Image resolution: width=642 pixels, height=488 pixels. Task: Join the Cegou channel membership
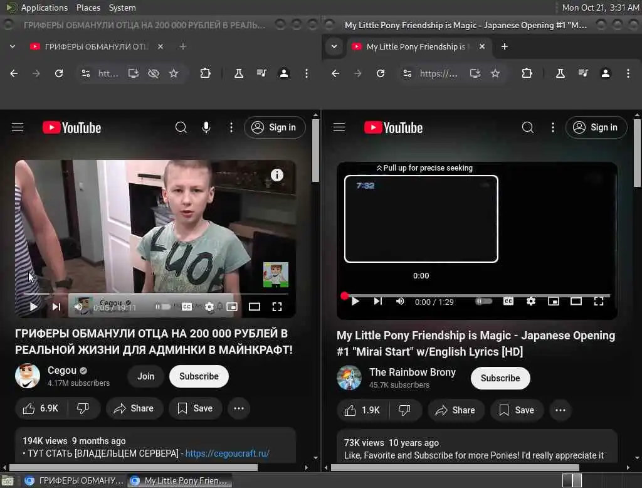pos(145,376)
